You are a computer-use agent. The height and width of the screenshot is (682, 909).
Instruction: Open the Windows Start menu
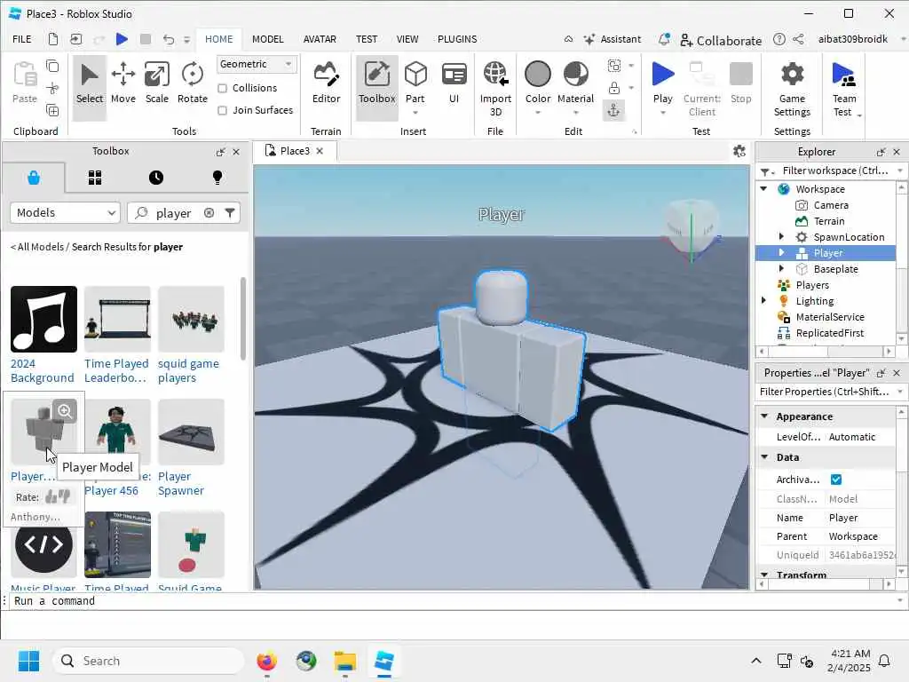click(x=28, y=661)
